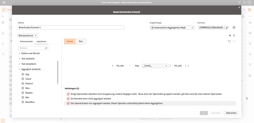Open the Basisausdruck dropdown
The image size is (254, 123).
pyautogui.click(x=27, y=36)
